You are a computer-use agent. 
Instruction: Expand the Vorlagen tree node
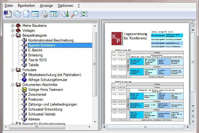coord(13,30)
